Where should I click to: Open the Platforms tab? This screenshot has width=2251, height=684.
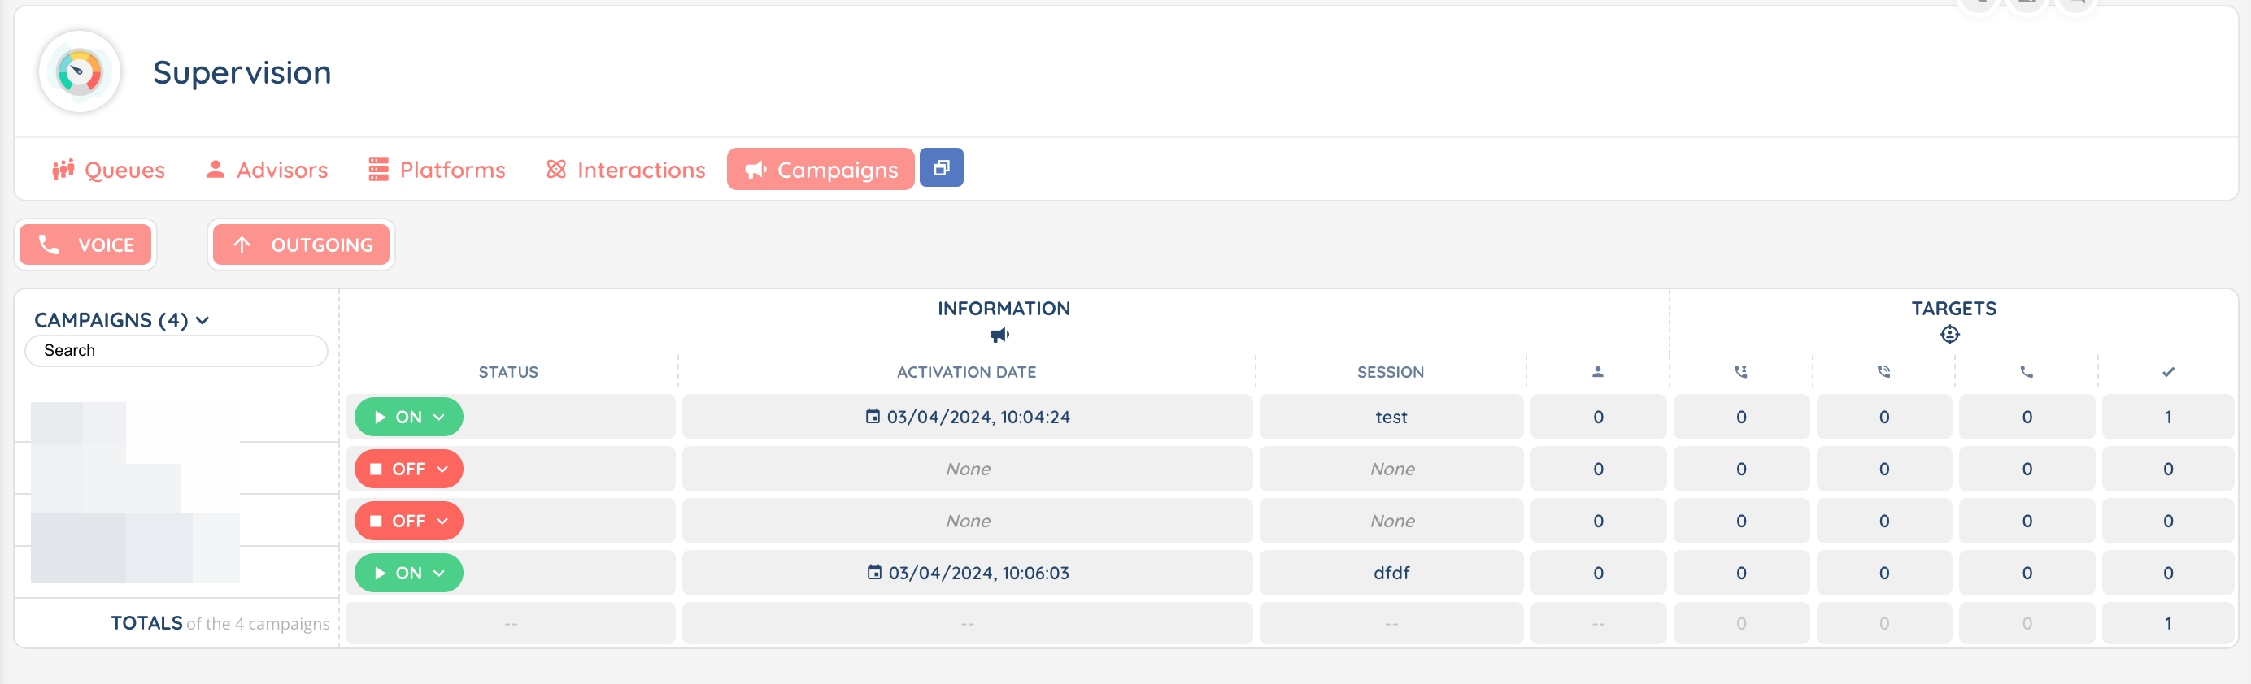click(437, 170)
